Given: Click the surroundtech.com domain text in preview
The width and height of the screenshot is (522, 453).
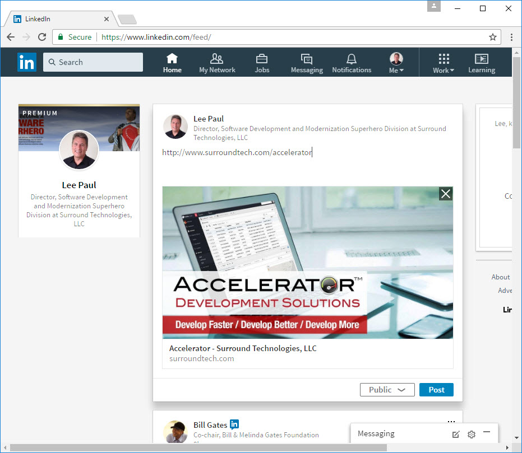Looking at the screenshot, I should tap(202, 358).
